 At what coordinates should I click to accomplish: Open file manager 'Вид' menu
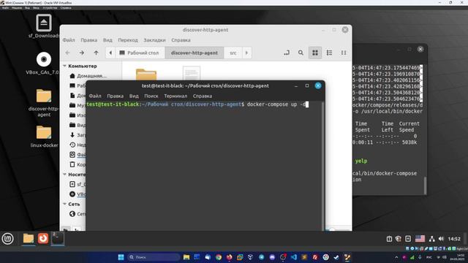coord(107,40)
